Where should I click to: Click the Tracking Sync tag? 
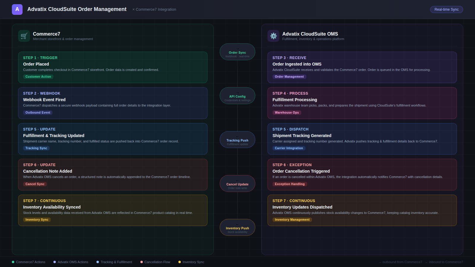36,148
